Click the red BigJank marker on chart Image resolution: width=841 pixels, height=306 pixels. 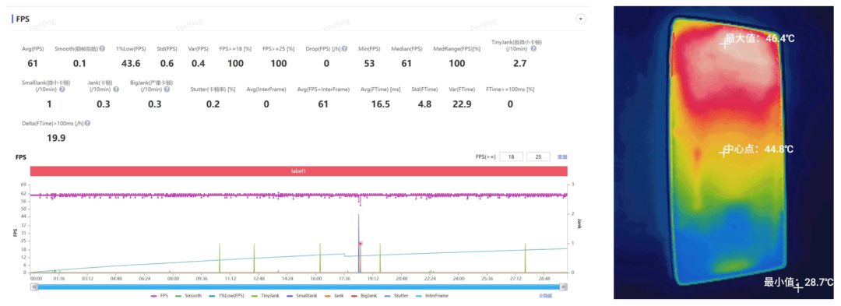point(361,243)
